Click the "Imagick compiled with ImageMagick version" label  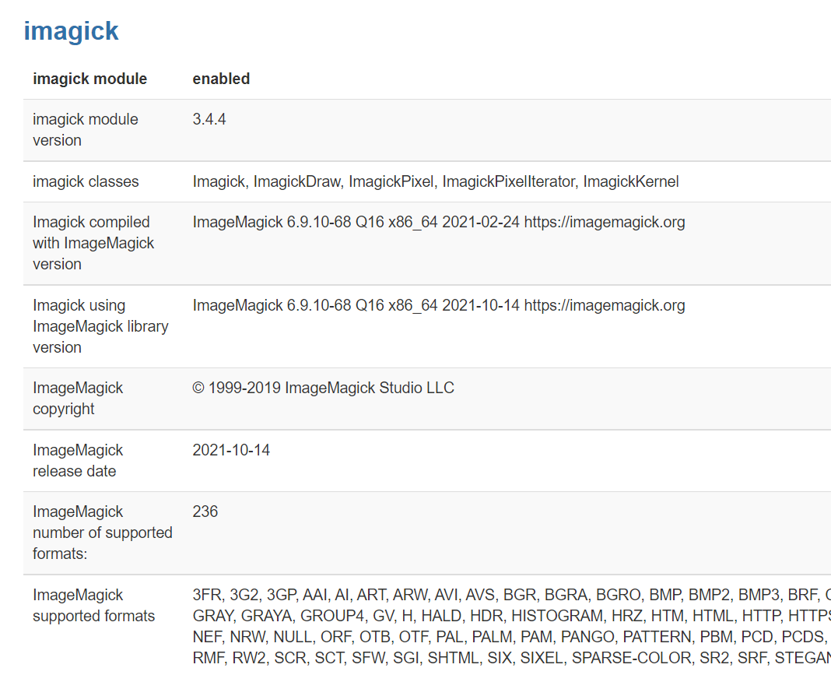pos(93,243)
